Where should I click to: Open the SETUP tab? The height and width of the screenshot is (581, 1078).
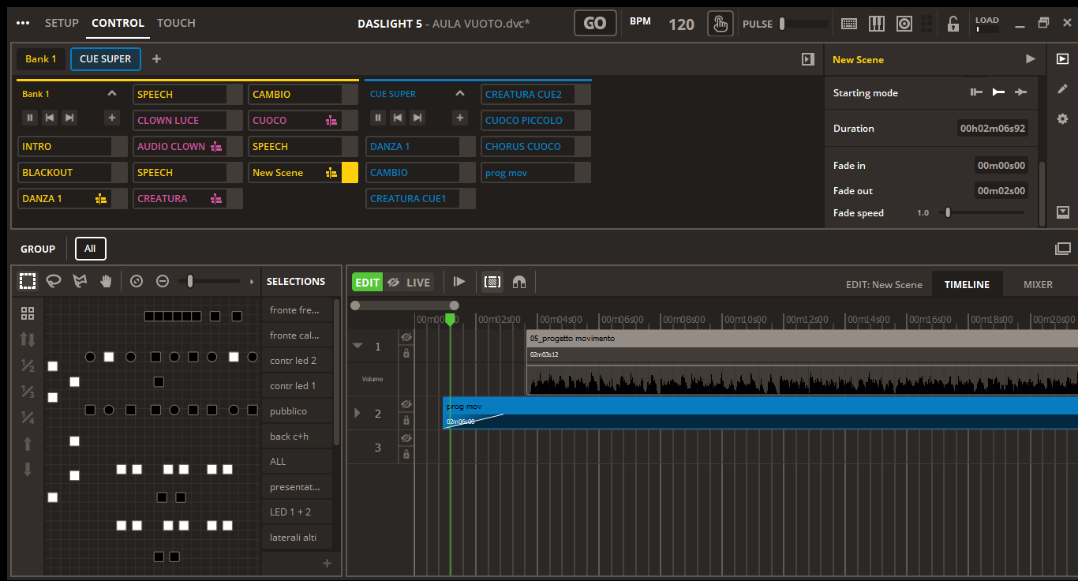(62, 23)
